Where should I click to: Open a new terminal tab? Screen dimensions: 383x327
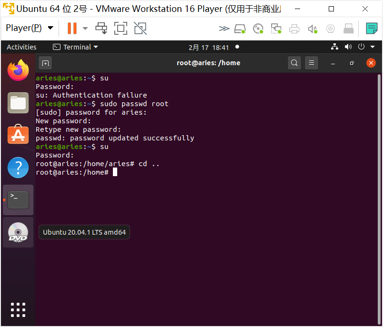[45, 63]
